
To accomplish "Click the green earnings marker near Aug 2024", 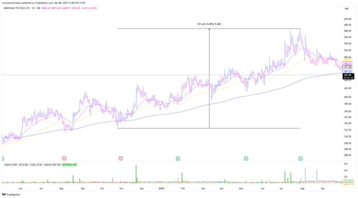I will [x=301, y=158].
